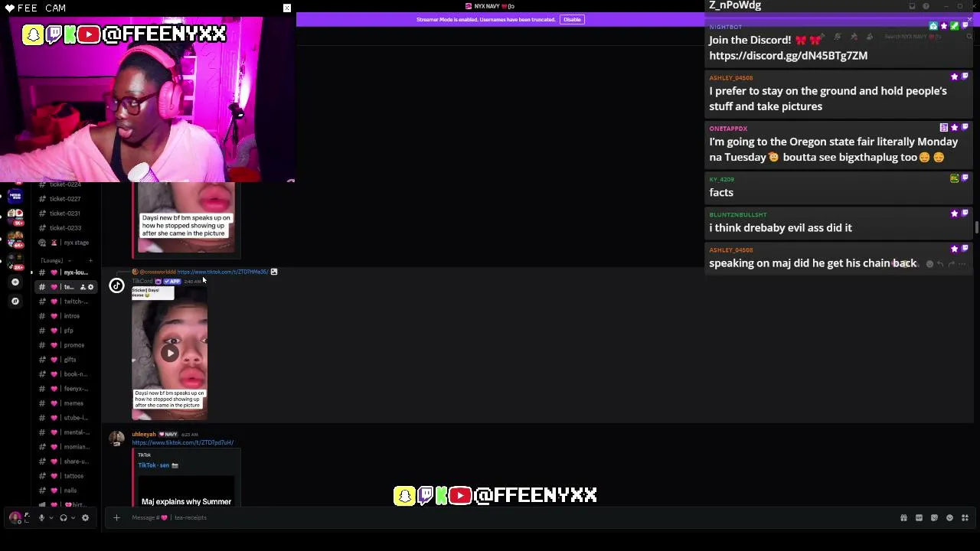The height and width of the screenshot is (551, 980).
Task: Open the discord.gg invite link in chat
Action: tap(788, 55)
